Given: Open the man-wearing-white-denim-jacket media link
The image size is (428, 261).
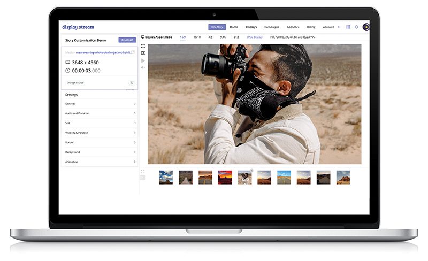Looking at the screenshot, I should [x=103, y=52].
